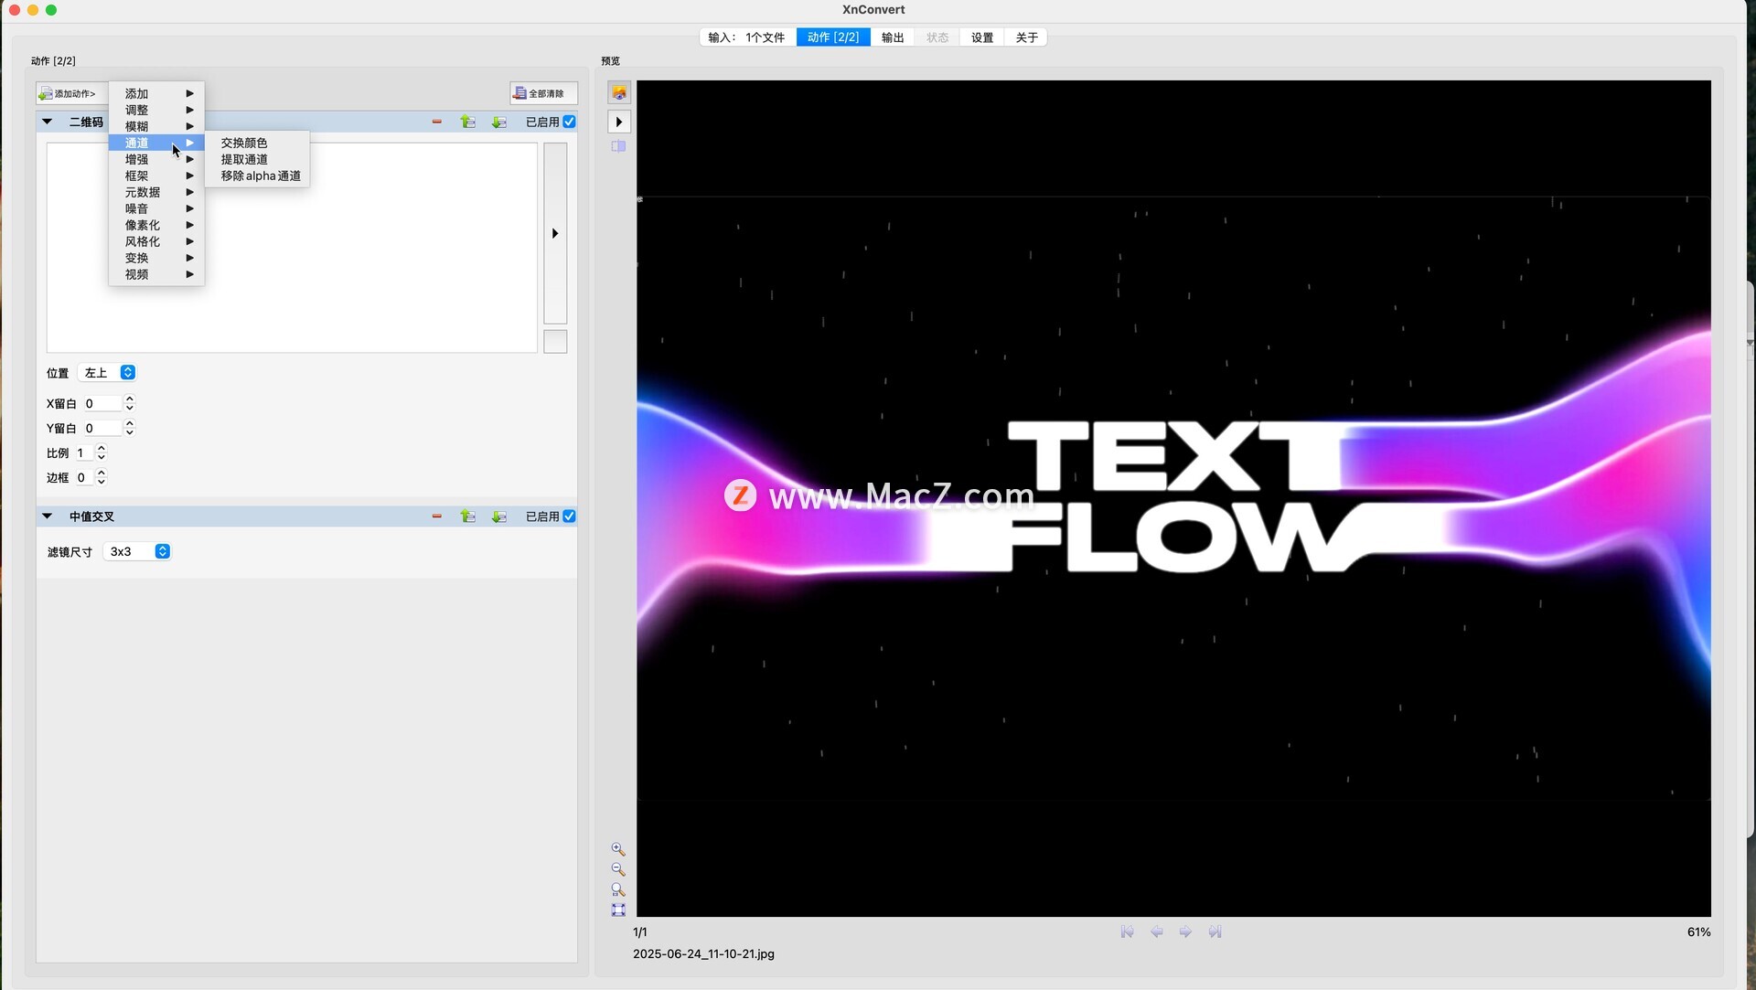Click the 全部清除 button

click(543, 93)
